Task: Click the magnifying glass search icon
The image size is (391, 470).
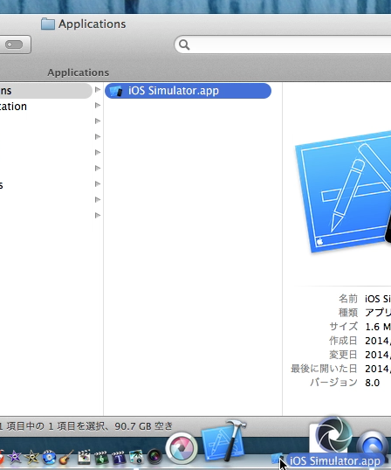Action: click(184, 45)
